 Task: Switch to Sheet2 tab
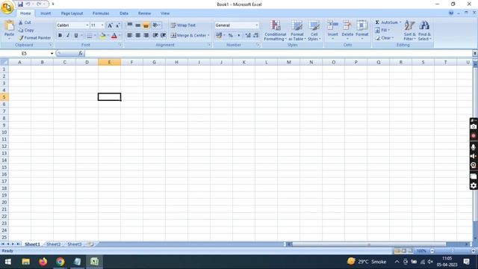point(53,244)
